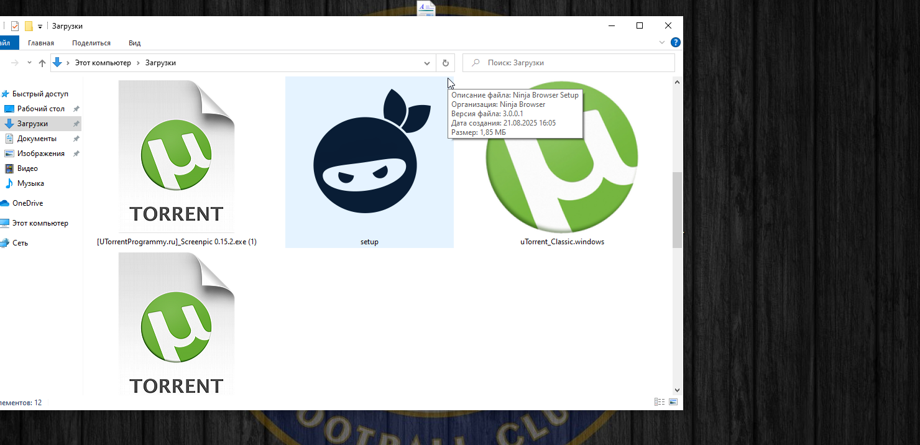Image resolution: width=920 pixels, height=445 pixels.
Task: Open the recent locations dropdown arrow
Action: tap(29, 63)
